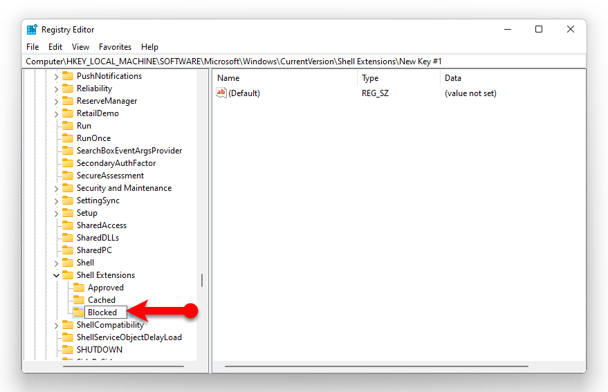Click the Setup folder icon
Image resolution: width=608 pixels, height=392 pixels.
(68, 212)
